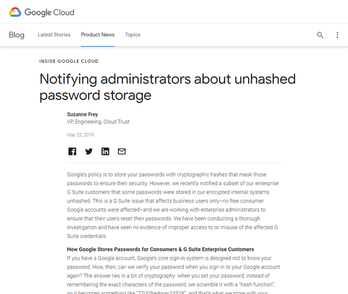Go to the Blog home link

pyautogui.click(x=17, y=35)
